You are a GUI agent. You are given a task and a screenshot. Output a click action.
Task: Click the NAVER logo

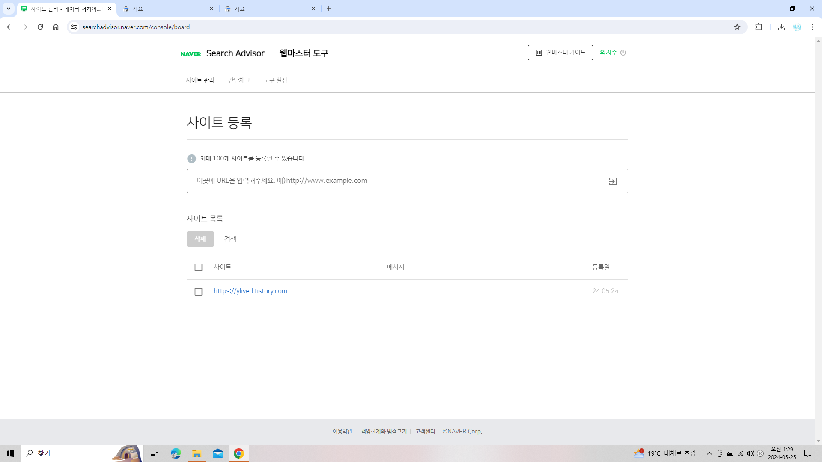tap(191, 54)
